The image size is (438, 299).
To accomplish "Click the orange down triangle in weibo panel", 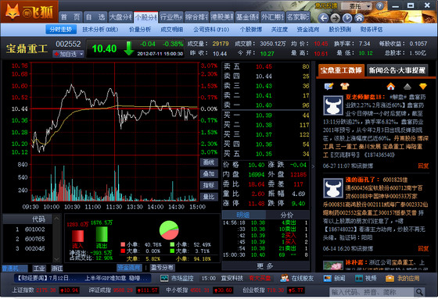I will pos(423,87).
